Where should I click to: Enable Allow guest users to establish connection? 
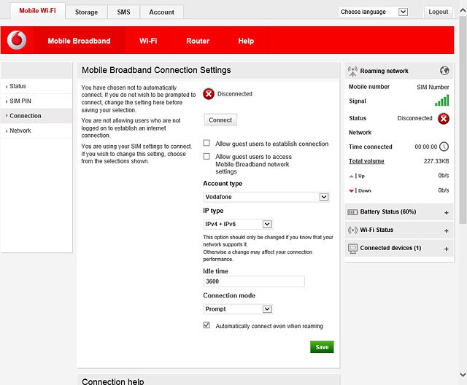(207, 143)
